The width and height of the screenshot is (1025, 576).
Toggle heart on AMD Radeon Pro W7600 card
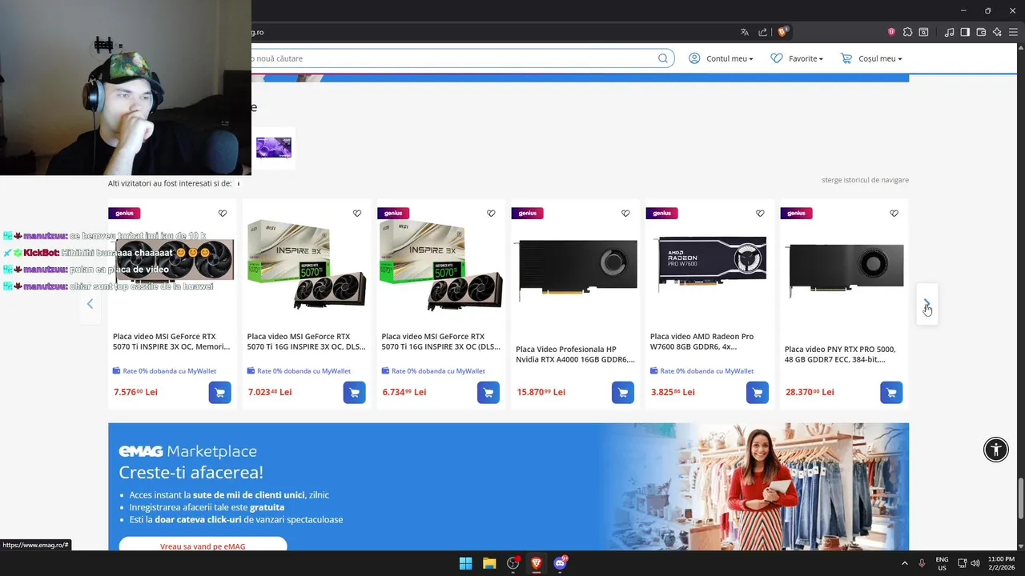click(760, 214)
